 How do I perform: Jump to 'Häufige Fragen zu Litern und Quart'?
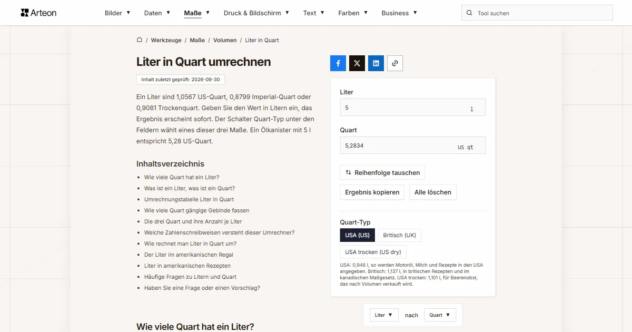point(190,277)
